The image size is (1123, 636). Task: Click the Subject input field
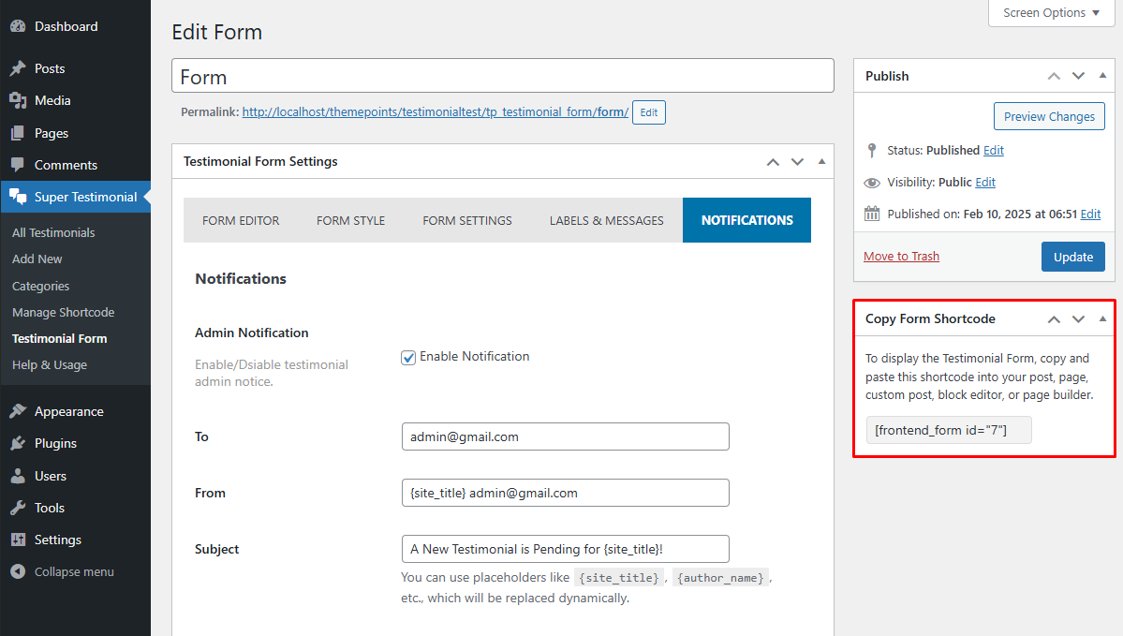pos(565,549)
